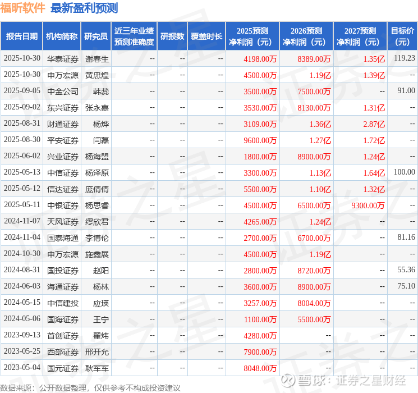The width and height of the screenshot is (418, 393).
Task: Click the 兴业证券 institution cell
Action: [63, 157]
